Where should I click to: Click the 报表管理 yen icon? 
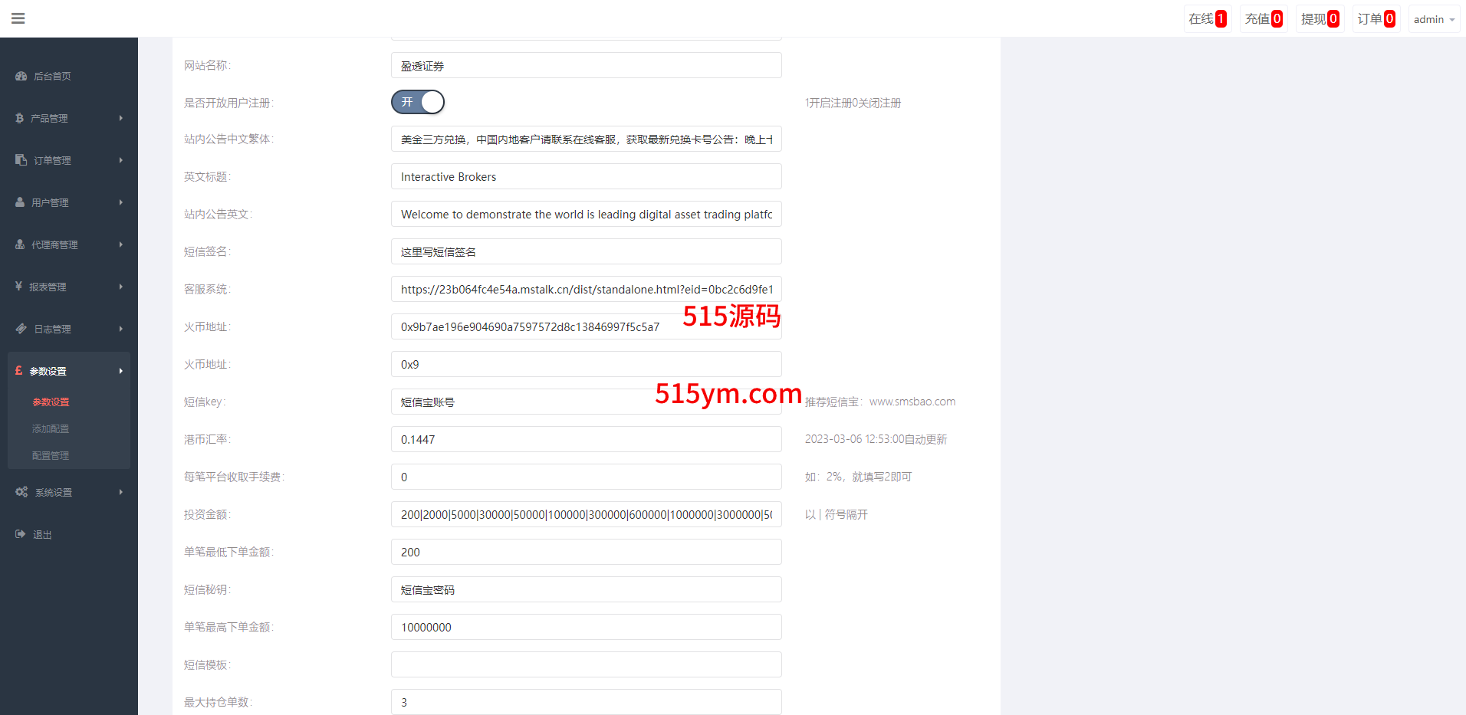coord(19,287)
